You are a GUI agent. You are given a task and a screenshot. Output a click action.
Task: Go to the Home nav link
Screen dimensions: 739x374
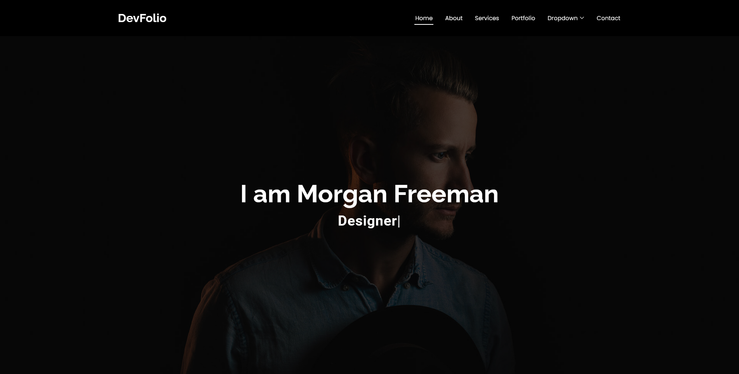(x=424, y=18)
